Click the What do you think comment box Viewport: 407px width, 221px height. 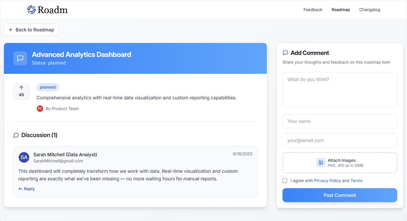point(339,89)
